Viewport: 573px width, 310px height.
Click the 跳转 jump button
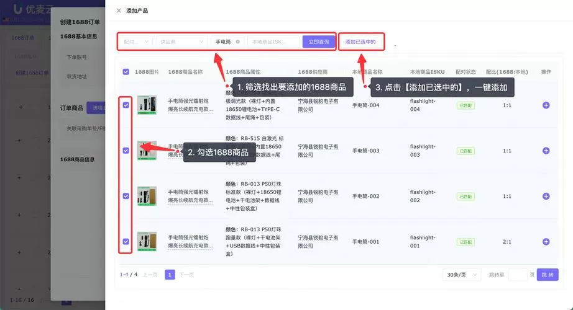(548, 275)
